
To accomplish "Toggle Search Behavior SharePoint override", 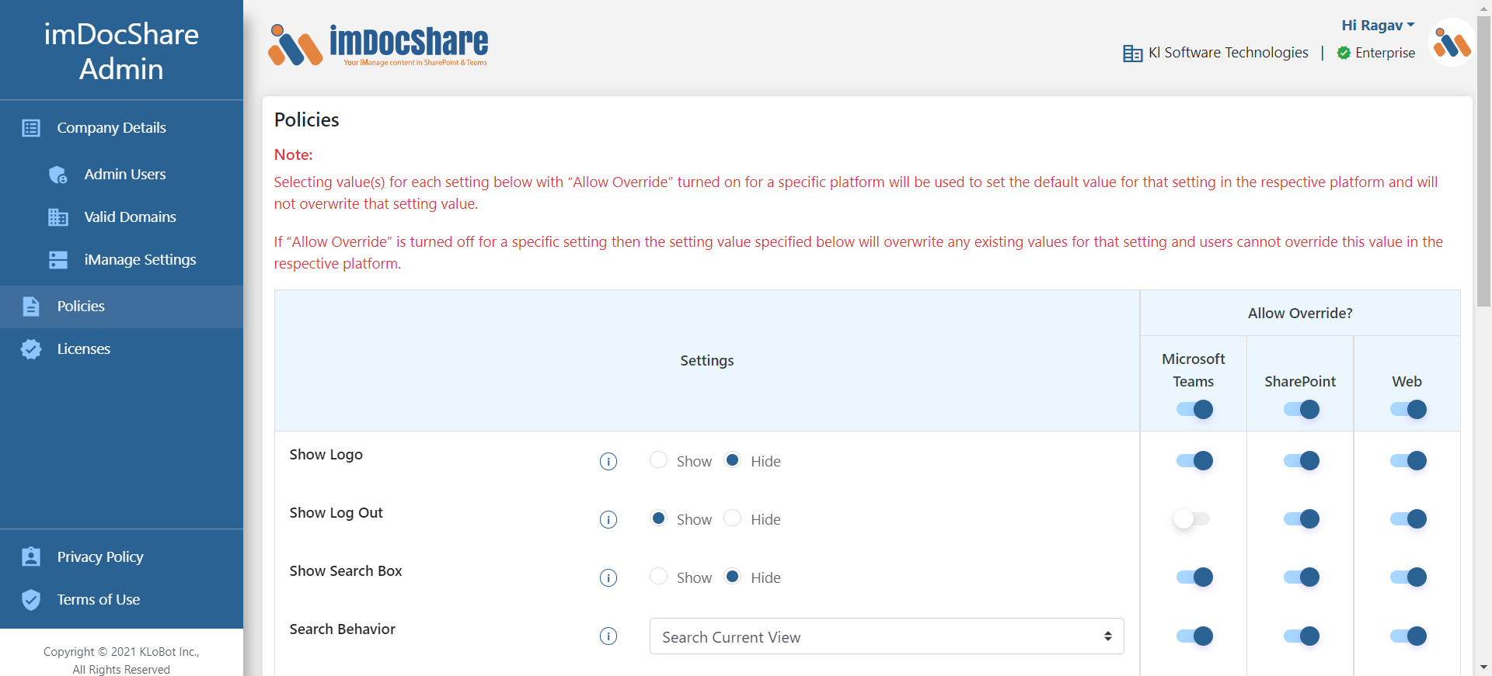I will coord(1301,636).
